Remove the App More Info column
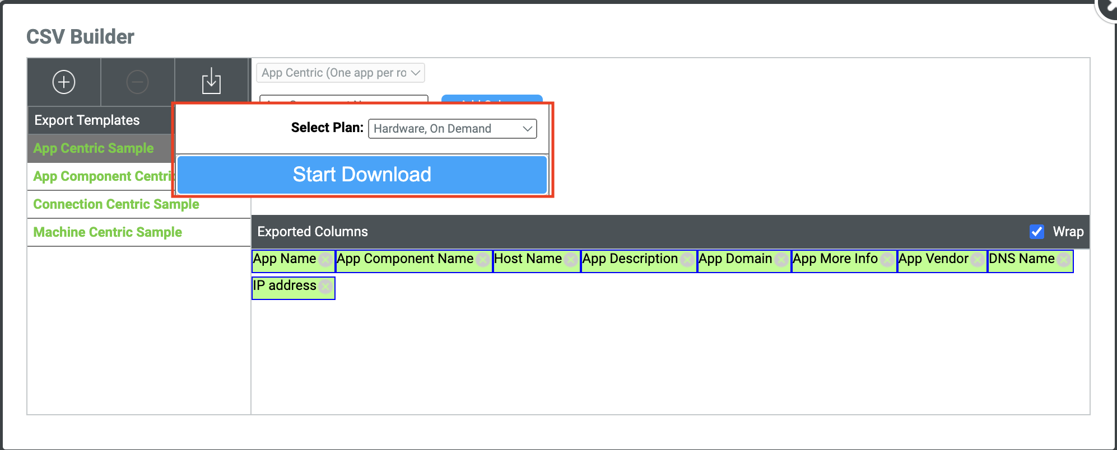Screen dimensions: 1117x450 coord(887,260)
